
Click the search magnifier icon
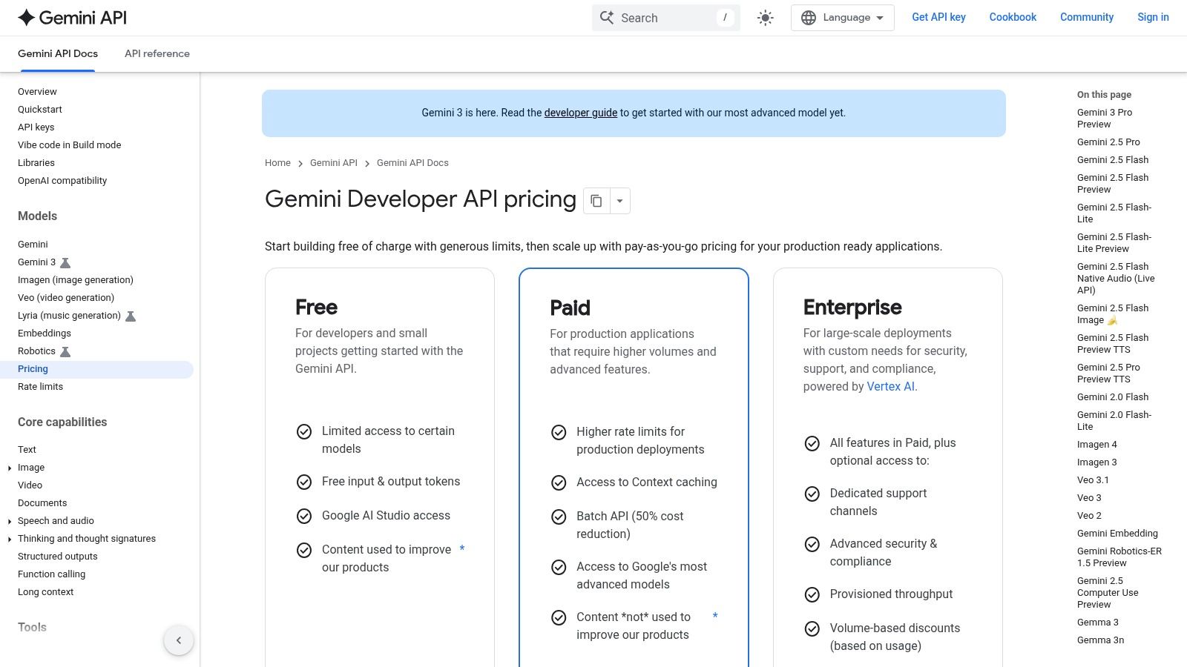point(607,18)
